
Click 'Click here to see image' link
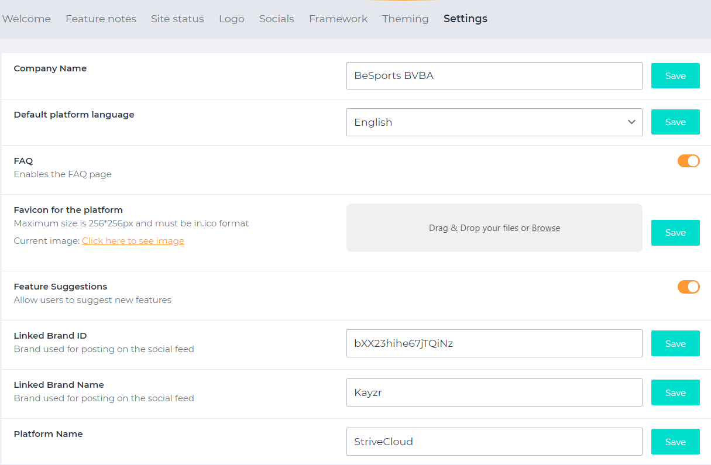[x=133, y=241]
